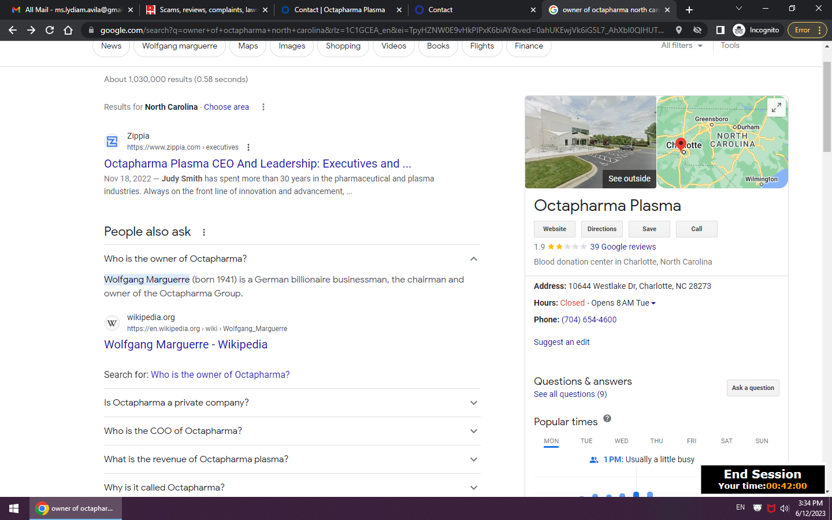Screen dimensions: 832x520
Task: Select the Books search filter
Action: point(438,46)
